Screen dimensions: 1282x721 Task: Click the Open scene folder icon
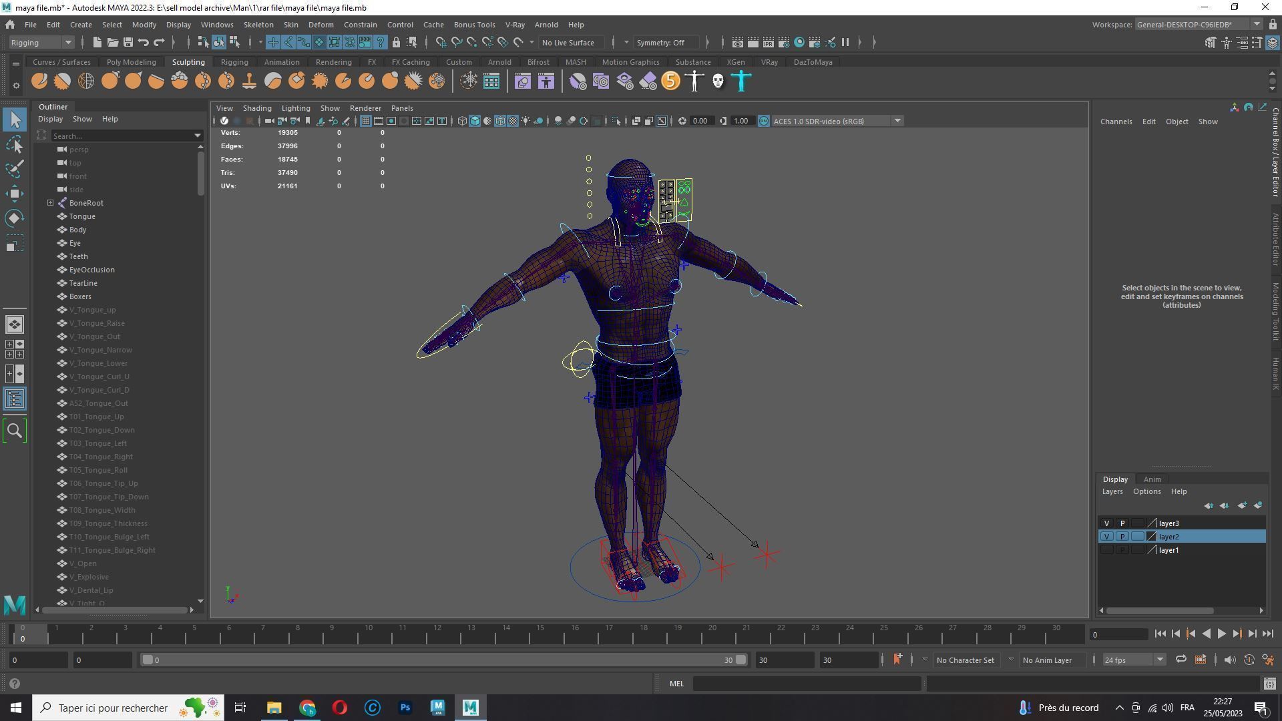coord(112,42)
